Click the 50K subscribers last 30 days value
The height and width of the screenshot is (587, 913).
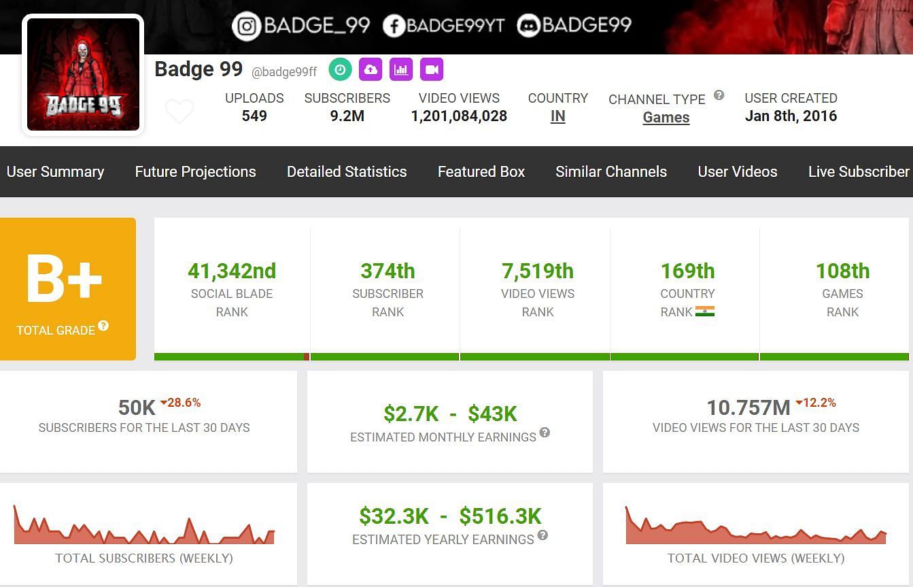(137, 408)
